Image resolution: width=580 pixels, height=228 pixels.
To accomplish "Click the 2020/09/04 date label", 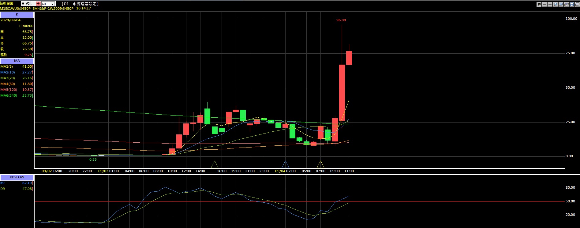I will click(x=10, y=20).
